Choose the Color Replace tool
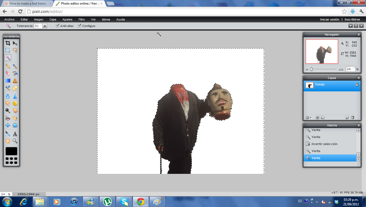 tap(8, 88)
